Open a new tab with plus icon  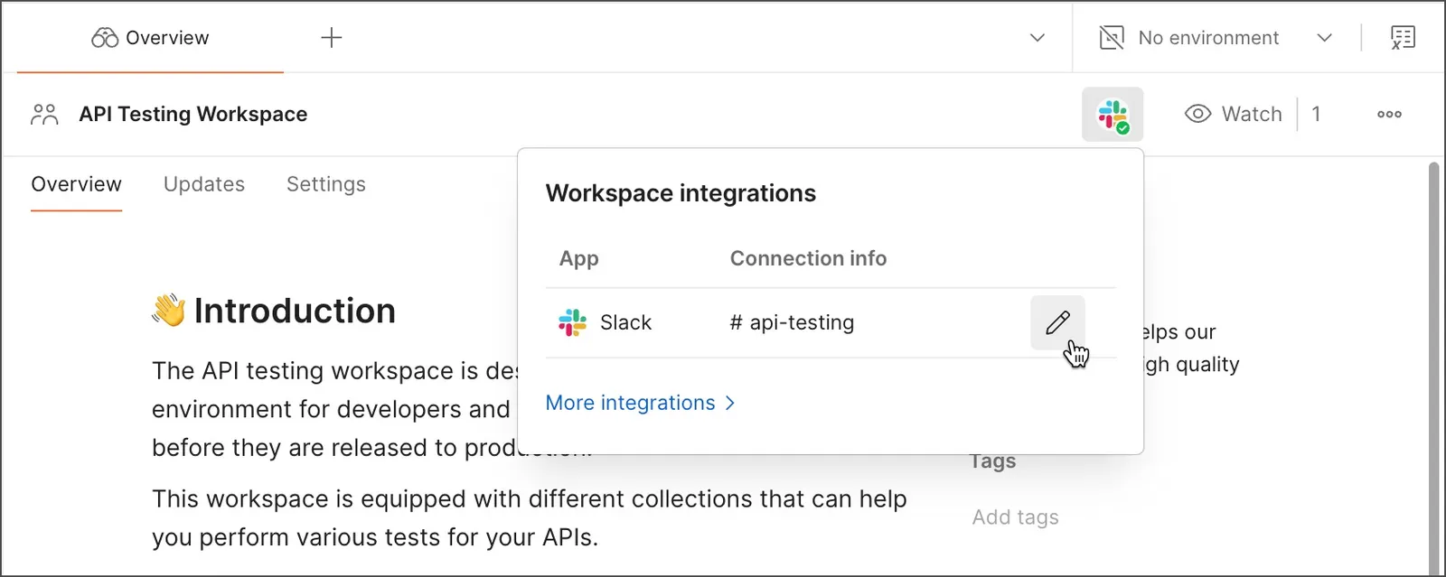tap(332, 38)
